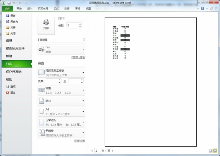Open the normal margins (正常边距) dropdown

(x=61, y=122)
